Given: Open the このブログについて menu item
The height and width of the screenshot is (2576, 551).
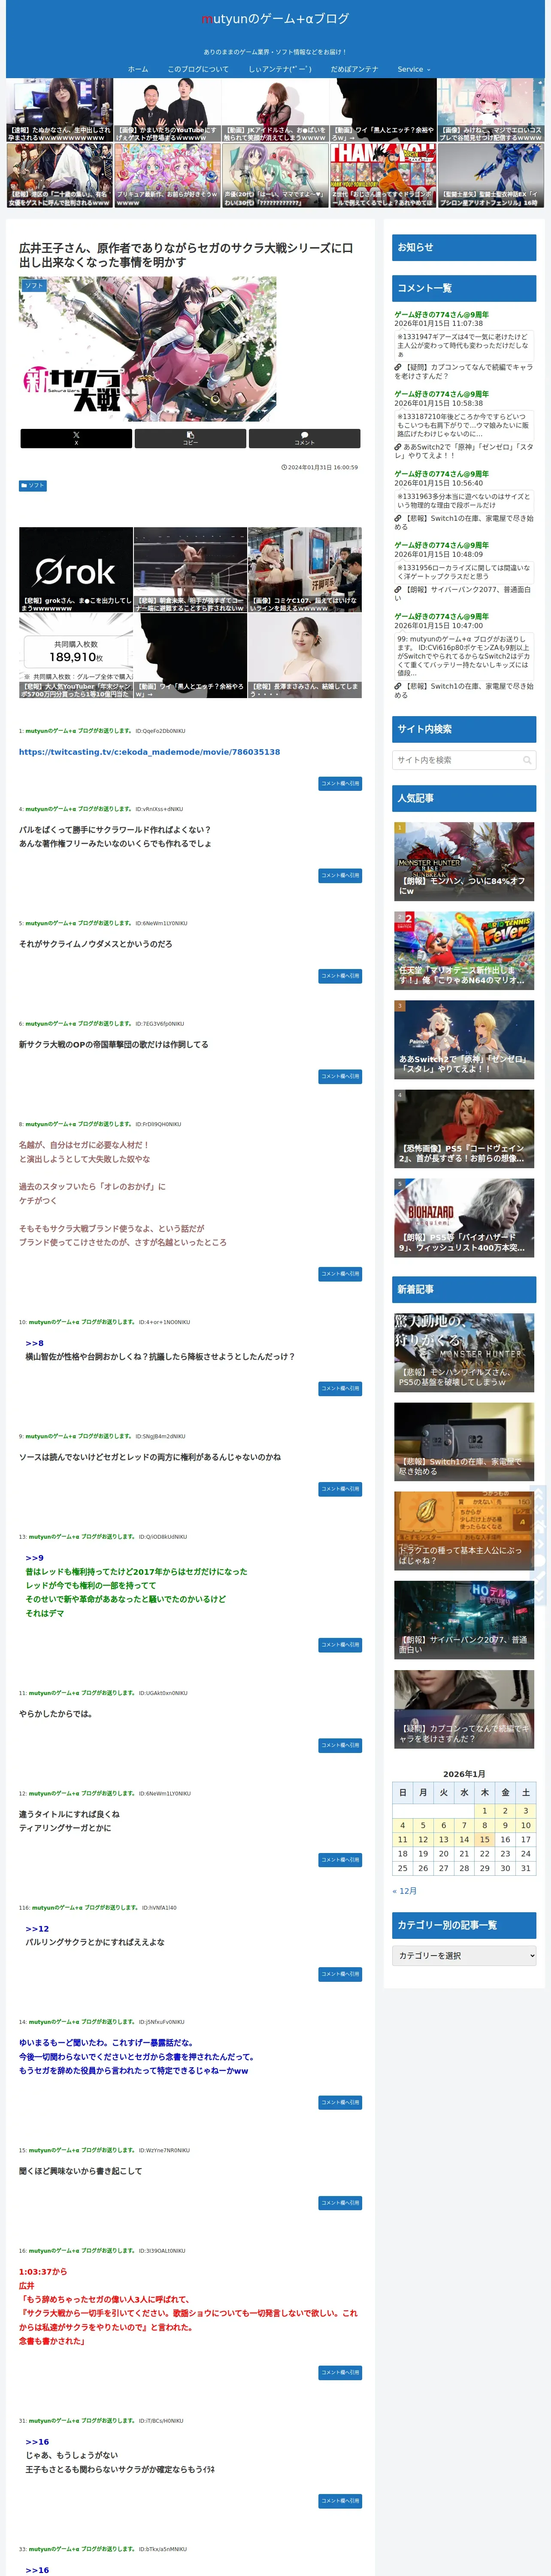Looking at the screenshot, I should (x=198, y=69).
